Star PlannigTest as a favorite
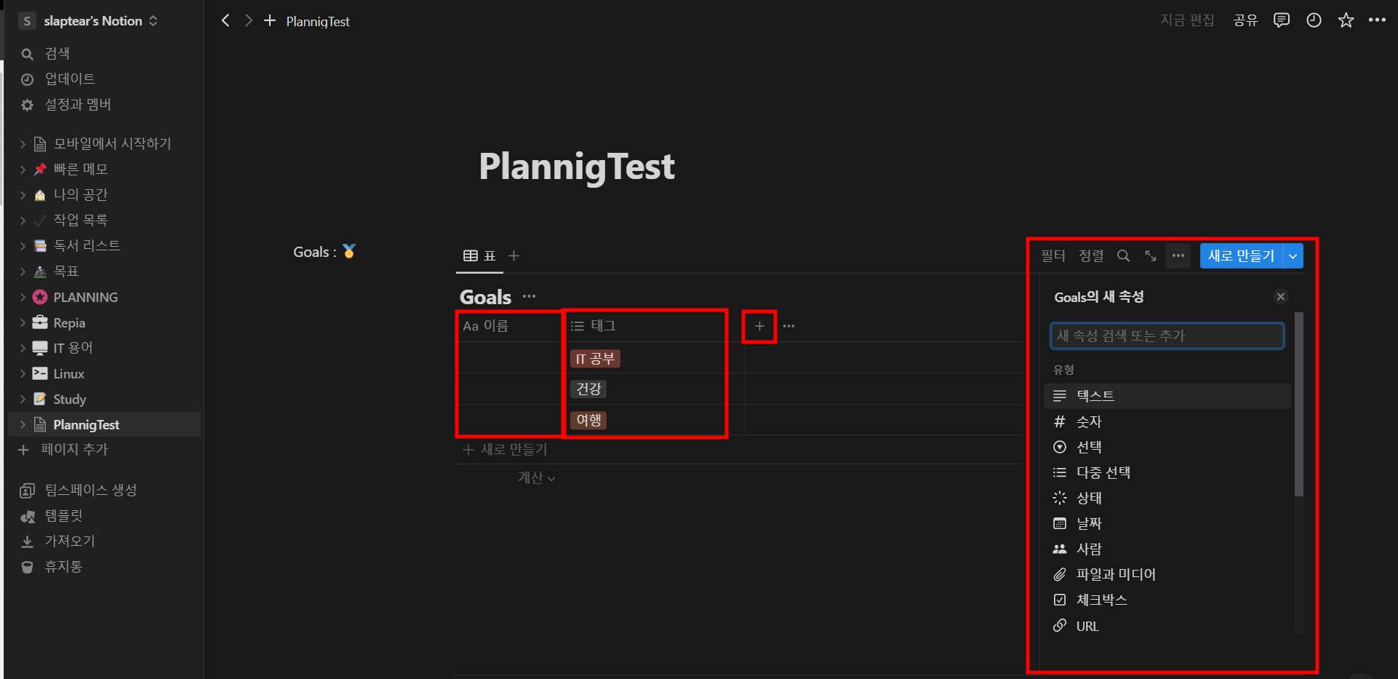The image size is (1398, 679). point(1346,20)
